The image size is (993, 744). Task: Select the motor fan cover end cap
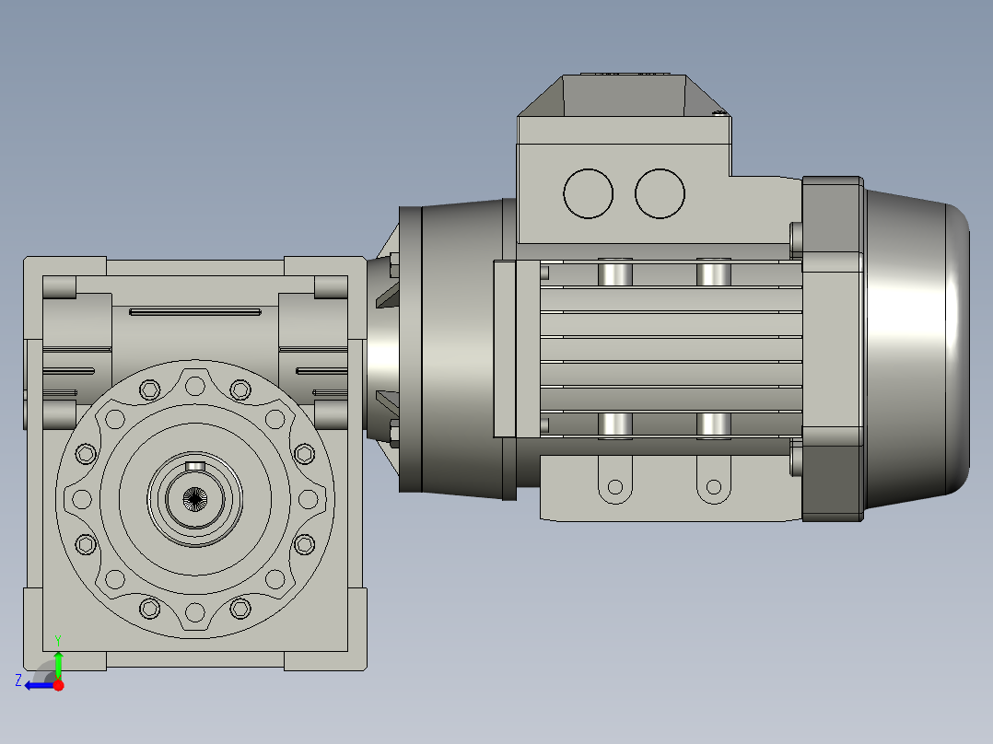[x=917, y=349]
